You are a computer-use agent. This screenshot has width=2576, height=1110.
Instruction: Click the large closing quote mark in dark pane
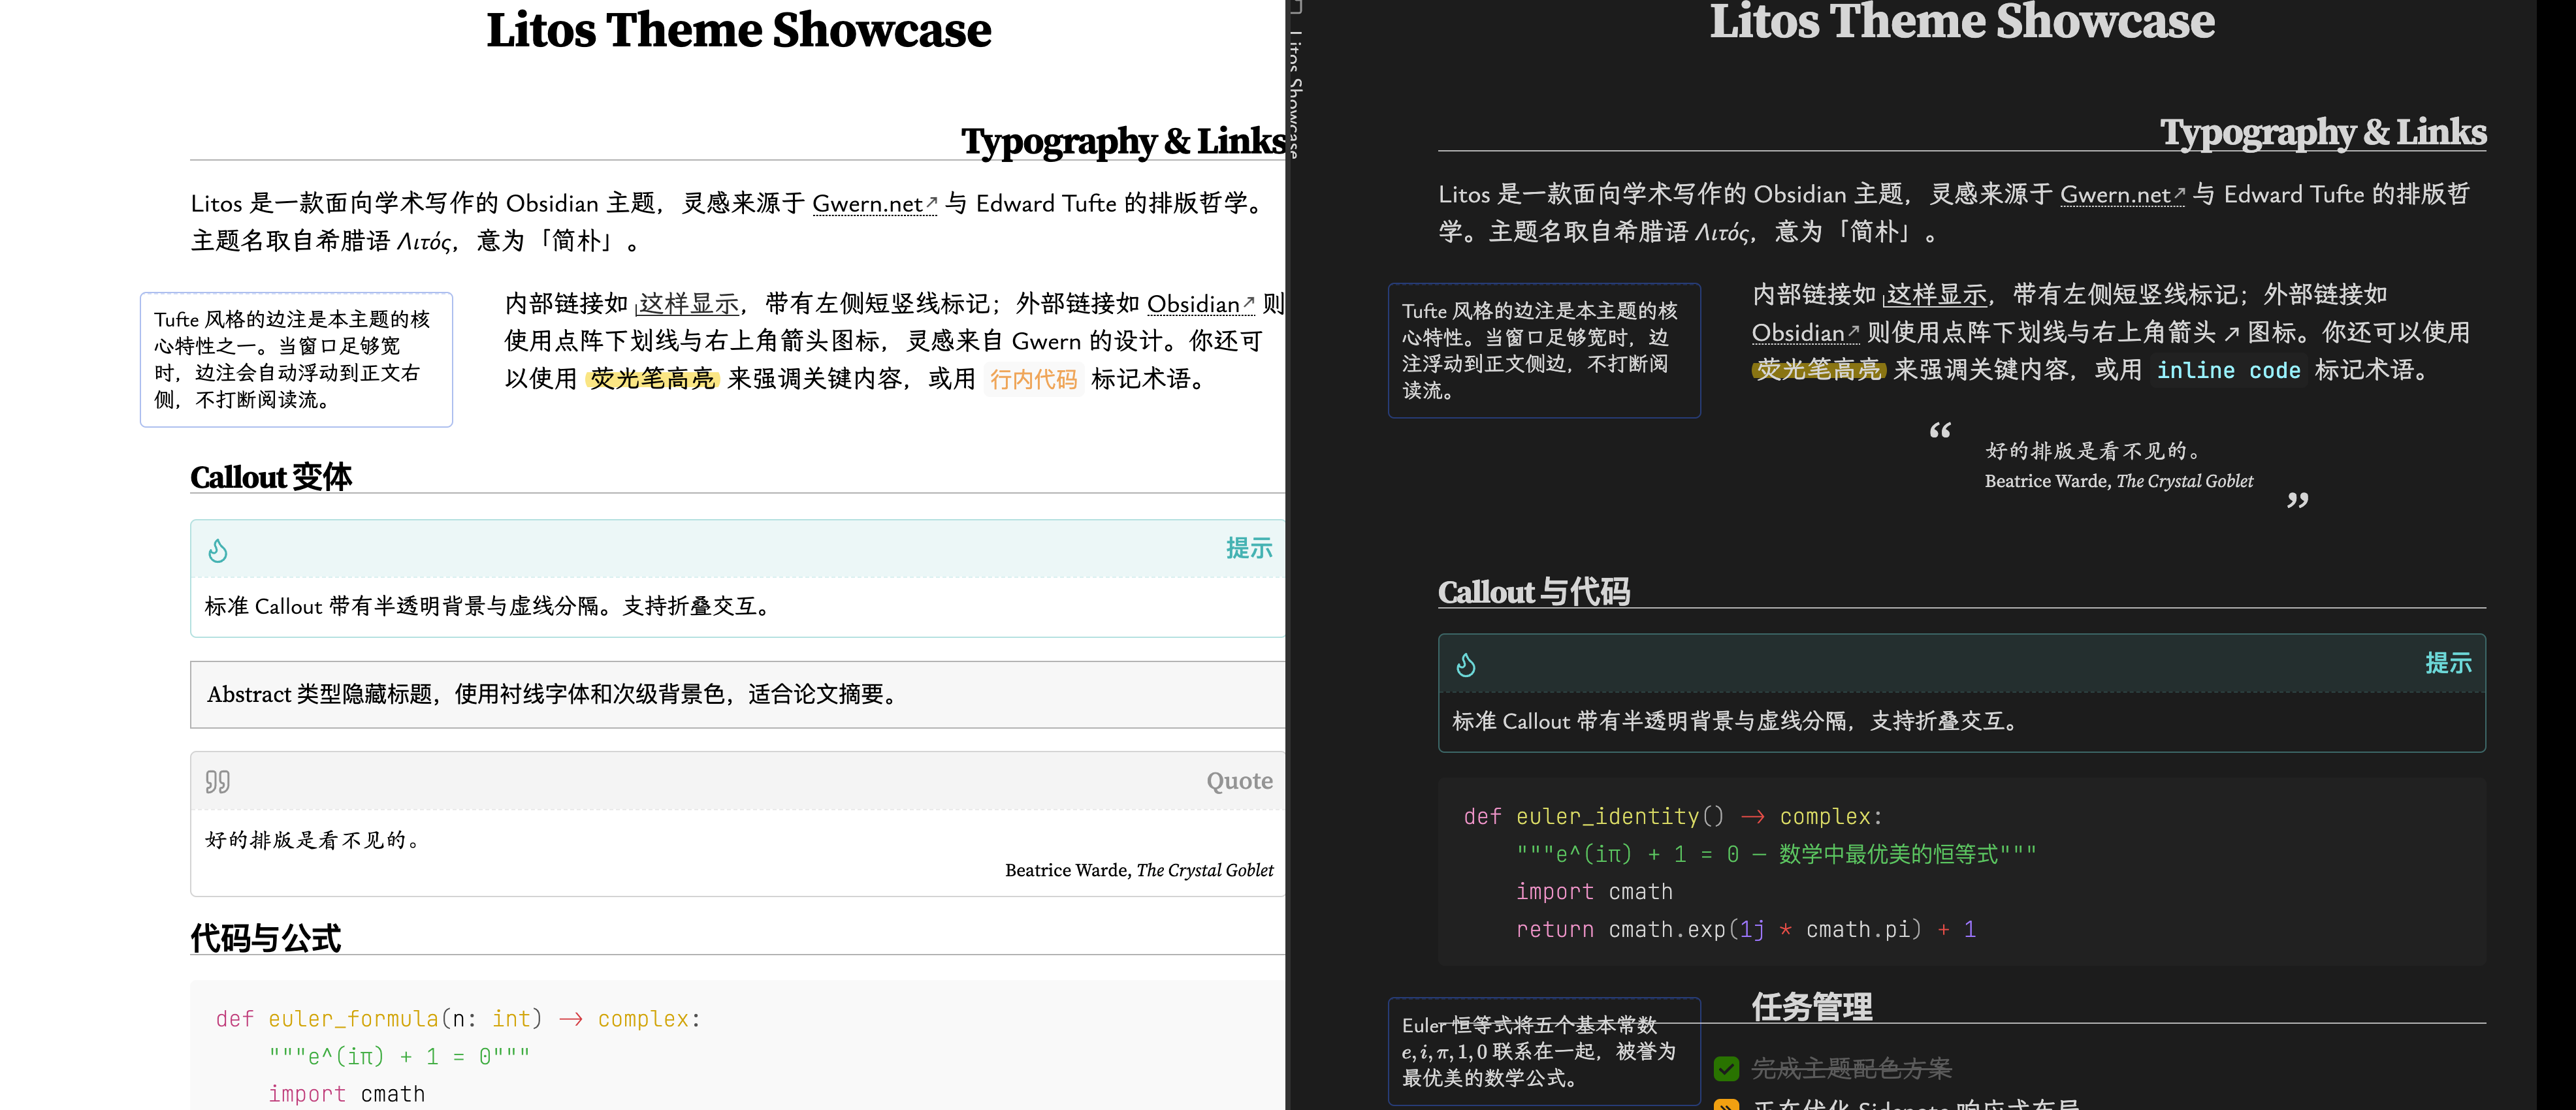point(2297,500)
